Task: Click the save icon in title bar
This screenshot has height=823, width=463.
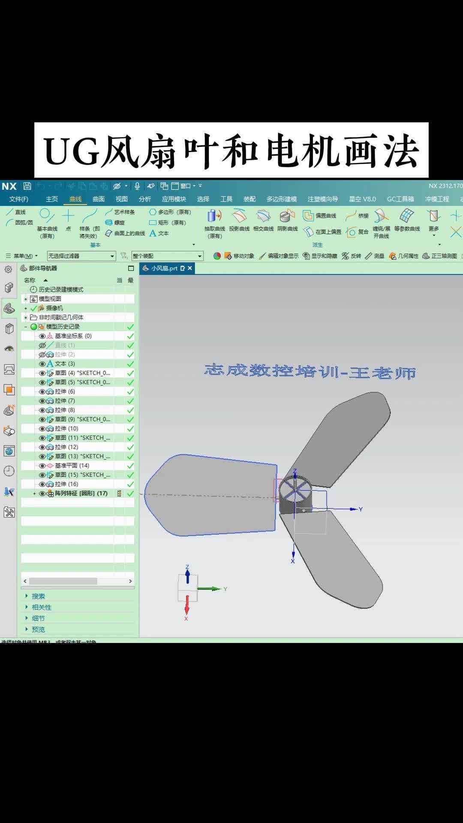Action: pyautogui.click(x=27, y=186)
